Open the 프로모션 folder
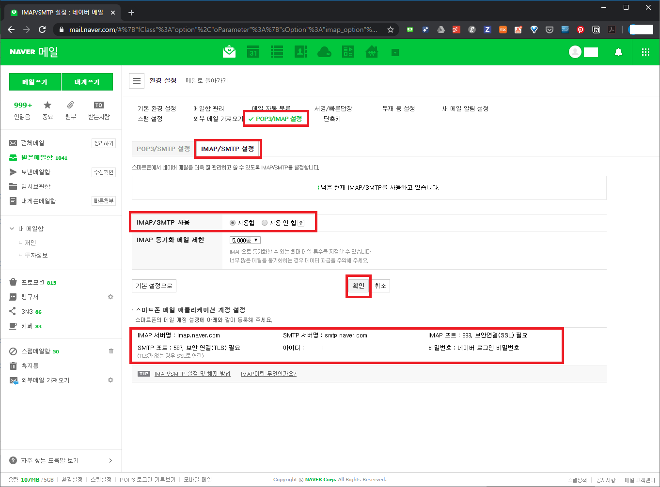This screenshot has width=660, height=487. 32,282
